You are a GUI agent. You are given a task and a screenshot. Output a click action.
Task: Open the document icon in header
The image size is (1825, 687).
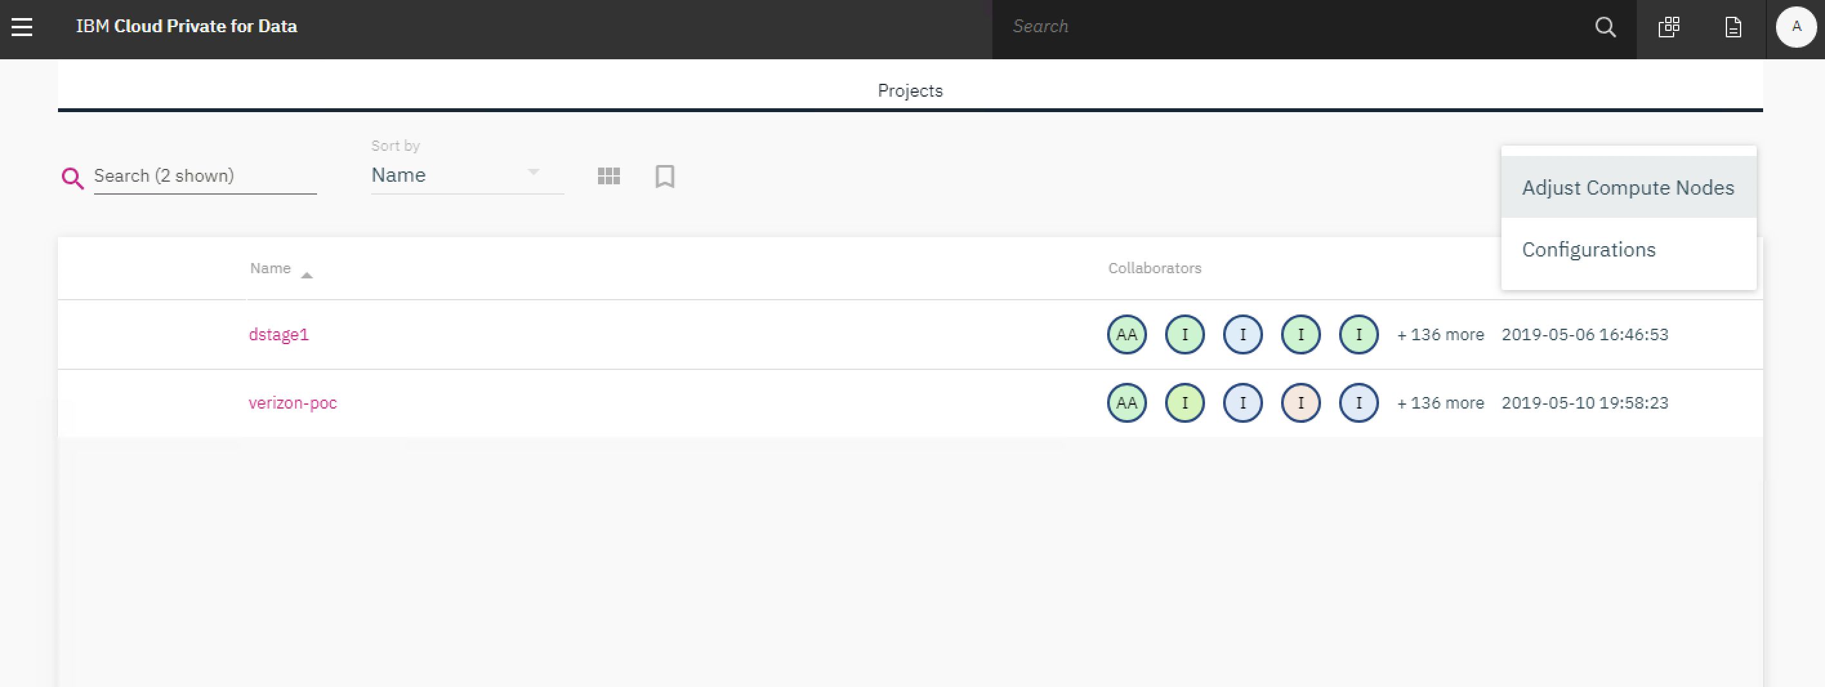tap(1733, 27)
